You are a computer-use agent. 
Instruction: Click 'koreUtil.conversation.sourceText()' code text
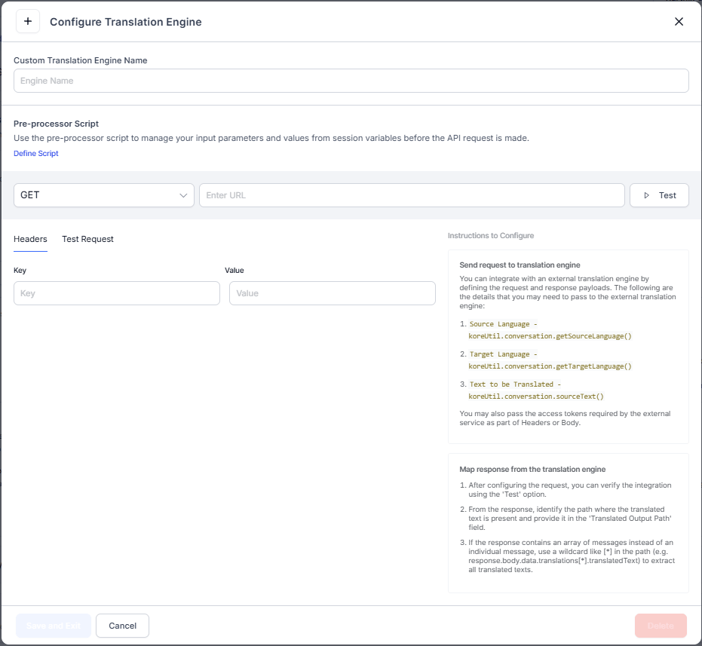pyautogui.click(x=536, y=396)
